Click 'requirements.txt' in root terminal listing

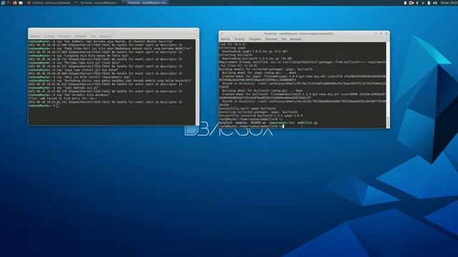[281, 123]
